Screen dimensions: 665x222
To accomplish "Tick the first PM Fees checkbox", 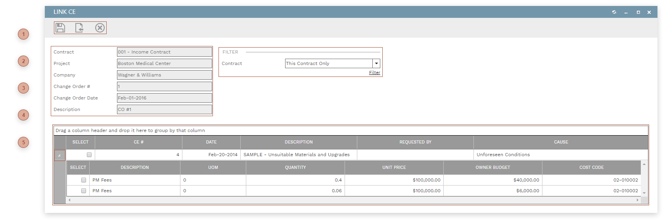I will coord(84,180).
